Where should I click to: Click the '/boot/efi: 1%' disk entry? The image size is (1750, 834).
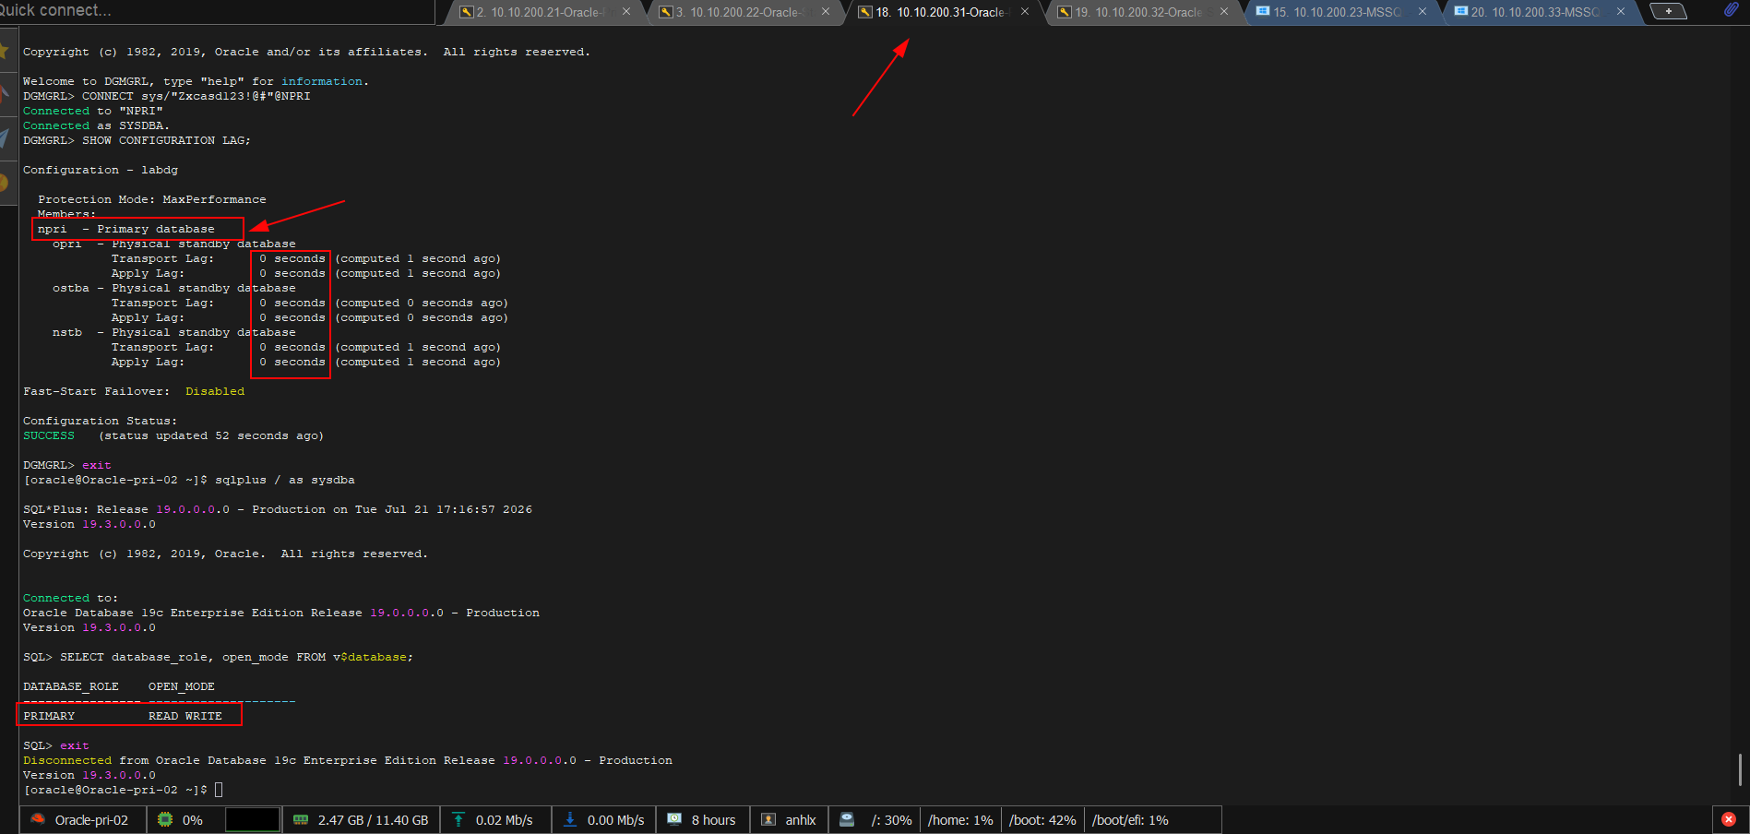[1130, 820]
